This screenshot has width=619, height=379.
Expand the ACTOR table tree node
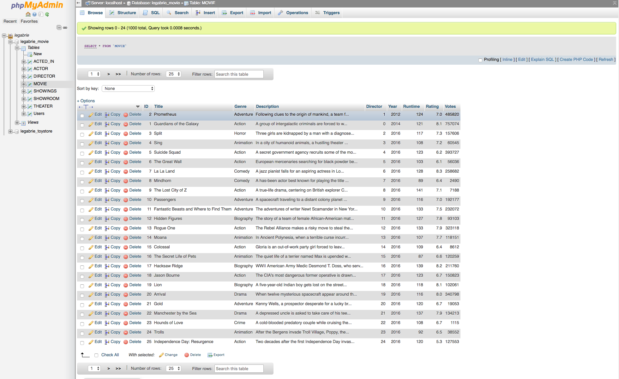point(24,69)
